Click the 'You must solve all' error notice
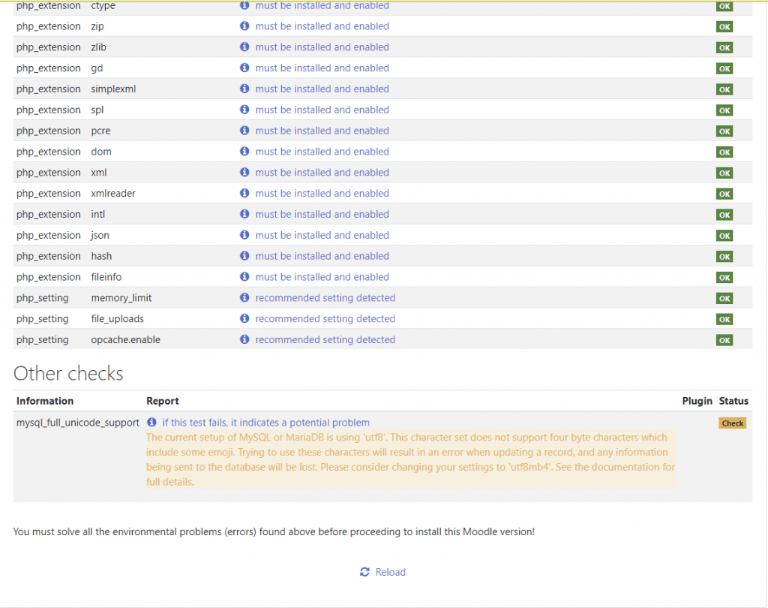 click(x=274, y=532)
